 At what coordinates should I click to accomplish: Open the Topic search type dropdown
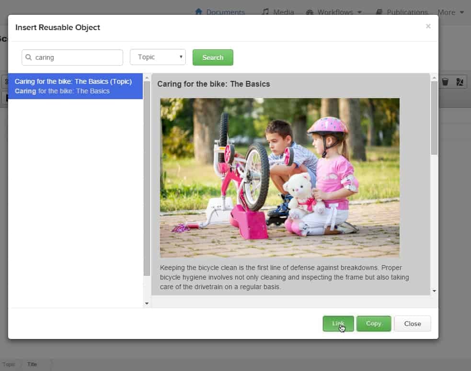pos(158,57)
